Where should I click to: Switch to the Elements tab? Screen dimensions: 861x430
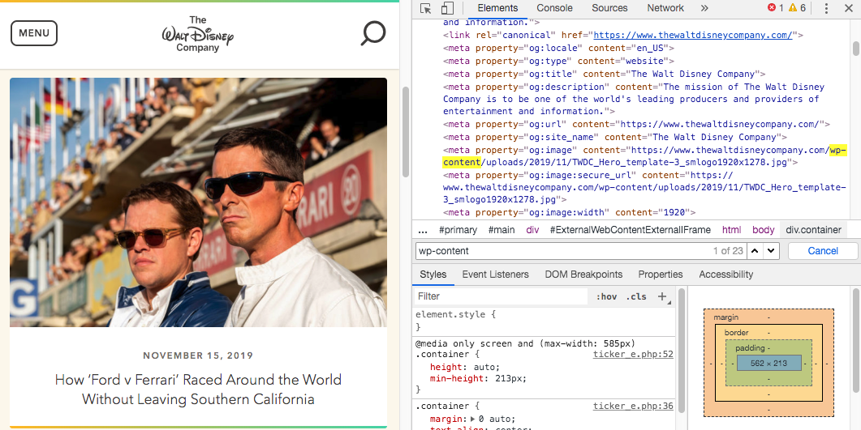[x=497, y=8]
